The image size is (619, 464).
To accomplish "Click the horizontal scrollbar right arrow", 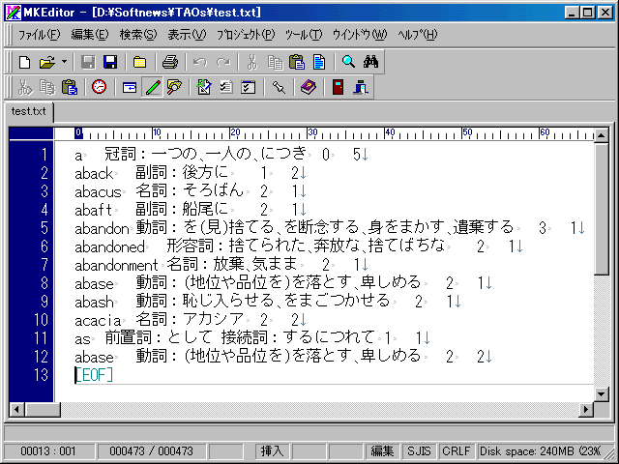I will (586, 410).
